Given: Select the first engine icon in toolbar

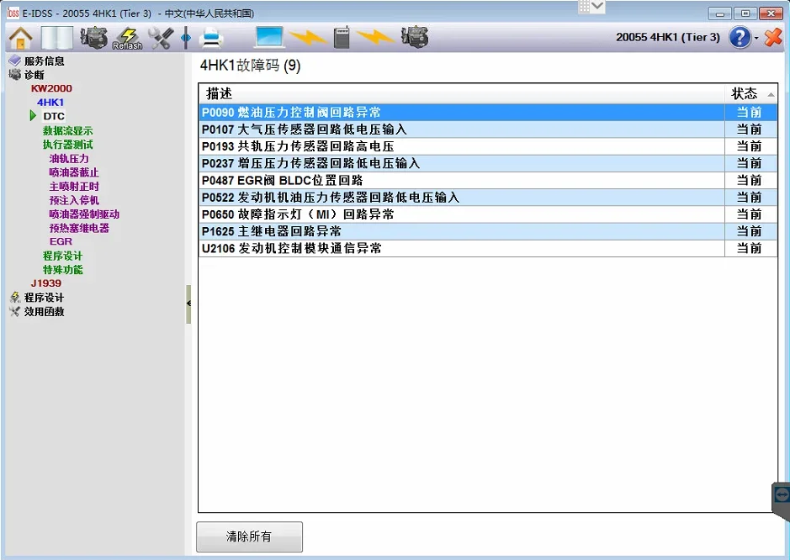Looking at the screenshot, I should pyautogui.click(x=93, y=38).
